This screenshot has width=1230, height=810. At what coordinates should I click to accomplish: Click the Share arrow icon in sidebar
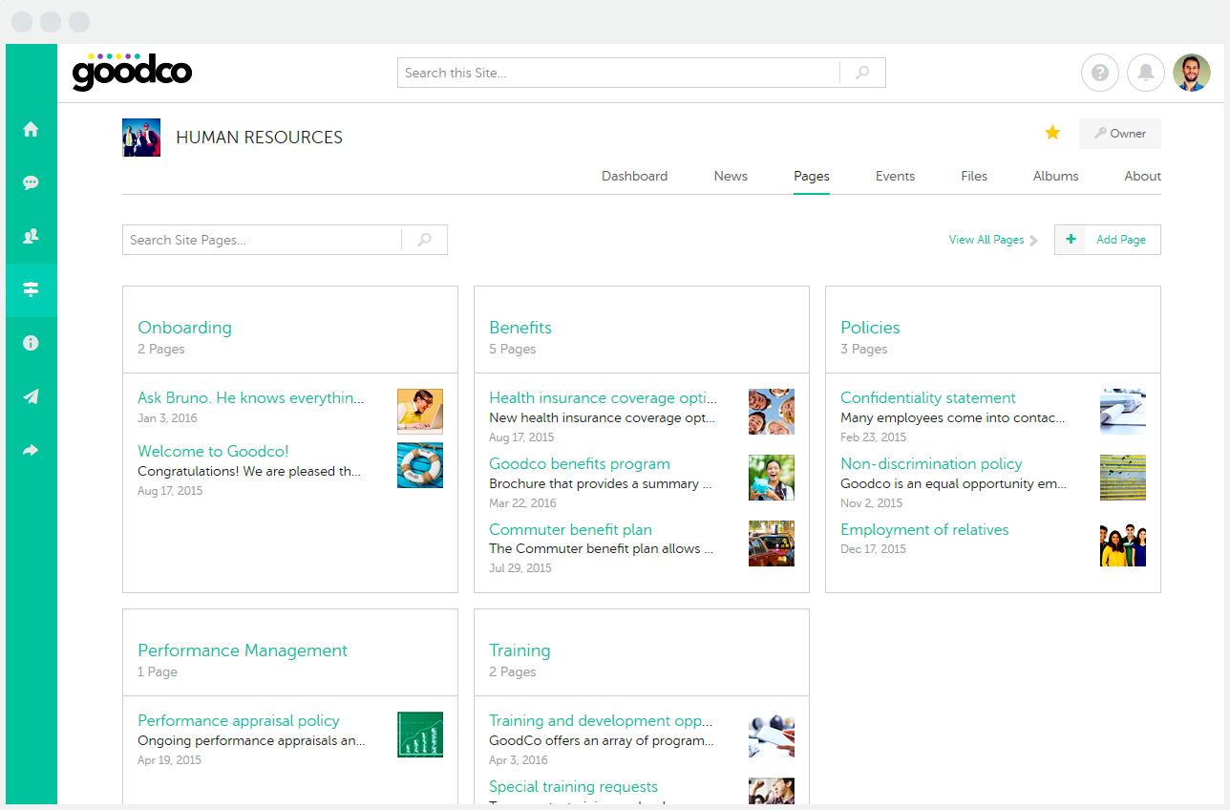32,449
